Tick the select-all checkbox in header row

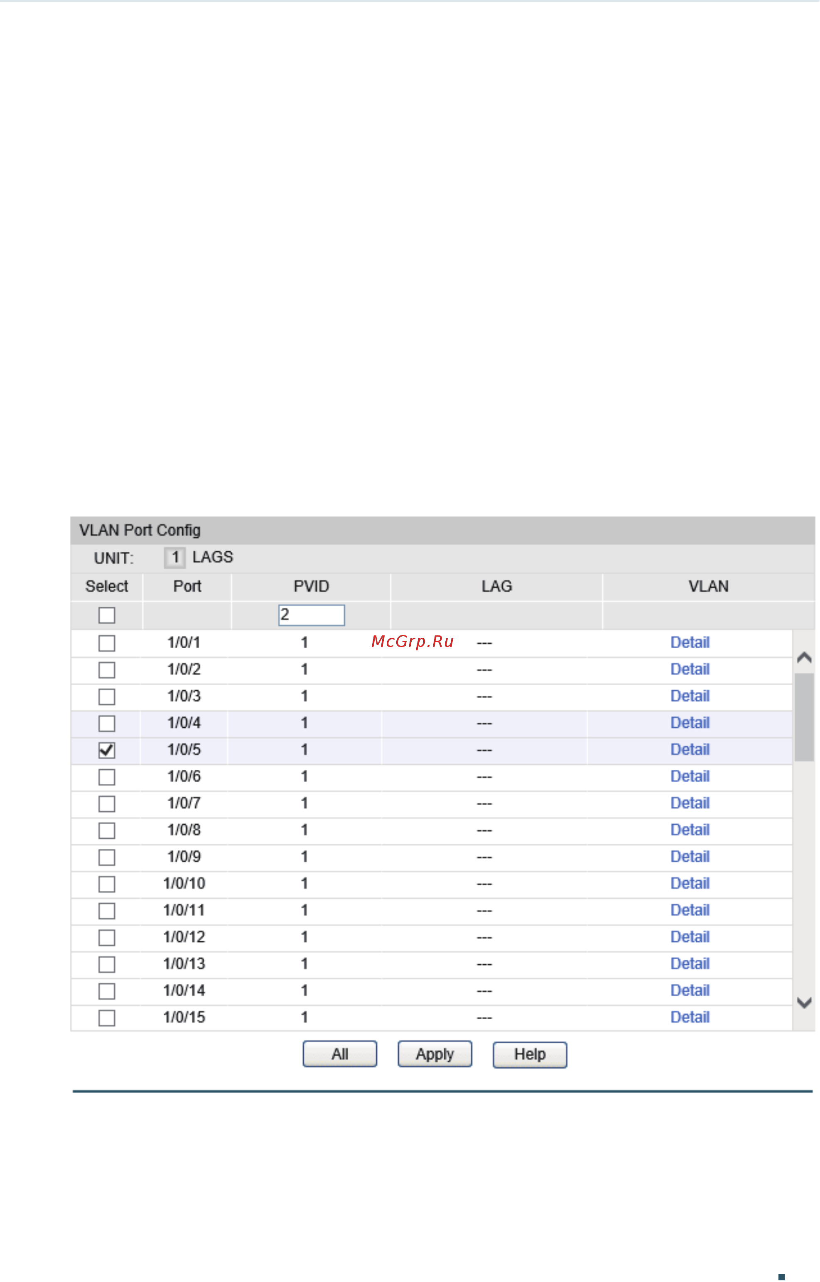click(106, 615)
